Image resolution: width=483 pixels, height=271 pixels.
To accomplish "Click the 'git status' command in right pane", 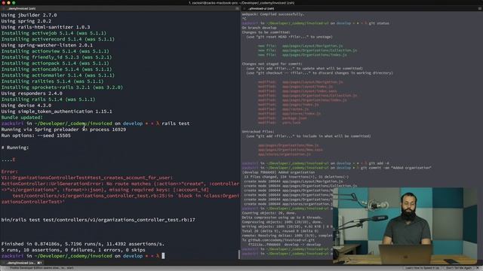I will (379, 23).
